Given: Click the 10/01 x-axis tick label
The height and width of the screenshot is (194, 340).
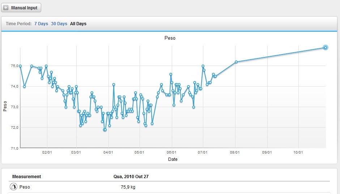Looking at the screenshot, I should tap(298, 153).
